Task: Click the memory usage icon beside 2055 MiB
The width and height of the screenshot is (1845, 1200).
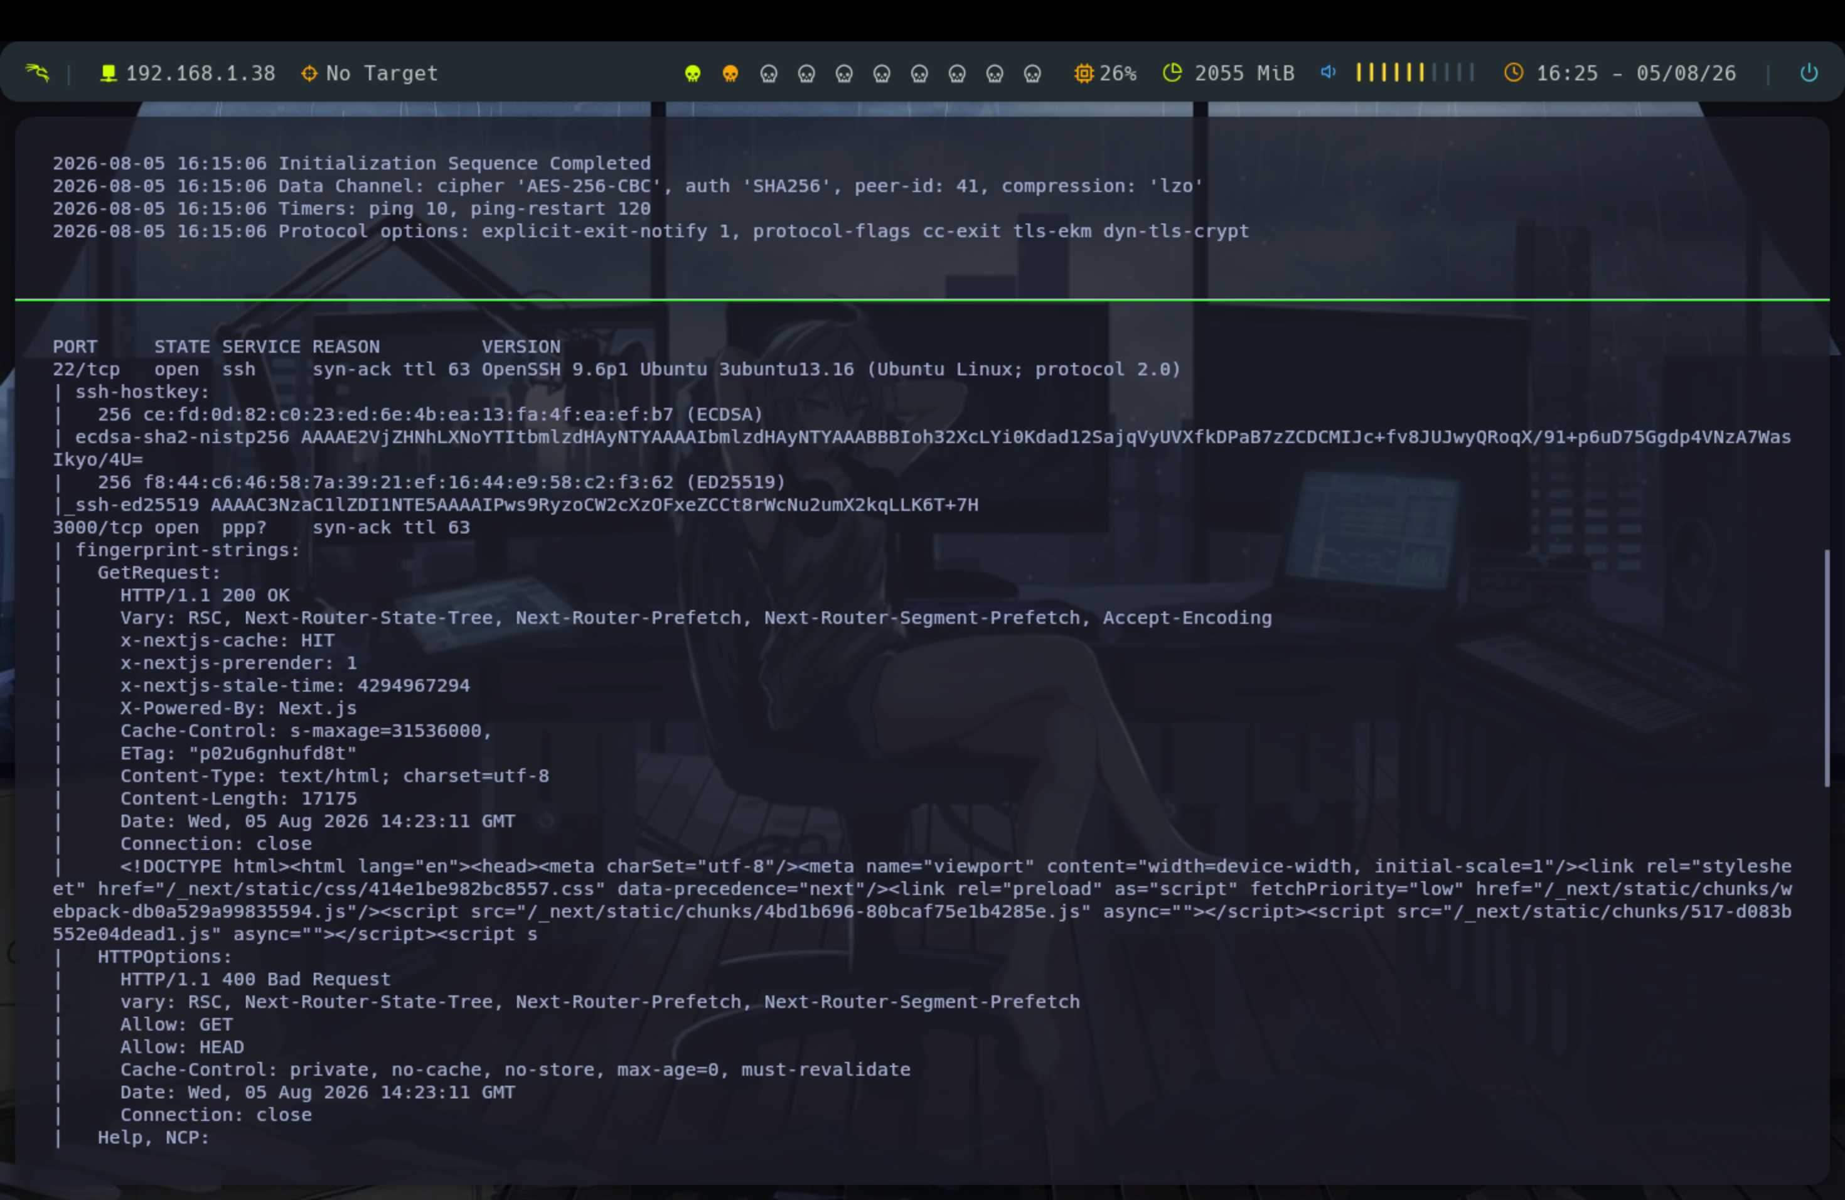Action: coord(1172,73)
